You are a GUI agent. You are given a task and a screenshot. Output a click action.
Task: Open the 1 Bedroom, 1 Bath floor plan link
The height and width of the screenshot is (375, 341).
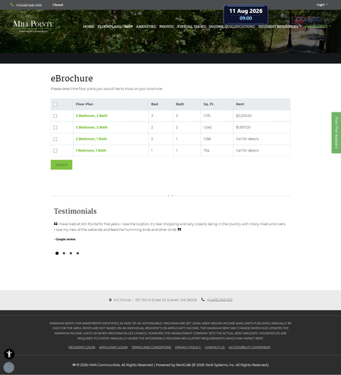click(91, 150)
